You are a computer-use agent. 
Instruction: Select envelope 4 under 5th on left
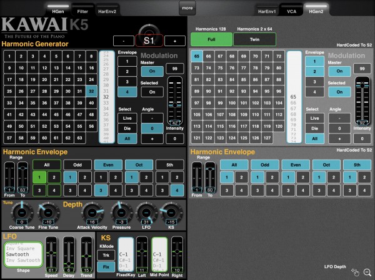[177, 190]
